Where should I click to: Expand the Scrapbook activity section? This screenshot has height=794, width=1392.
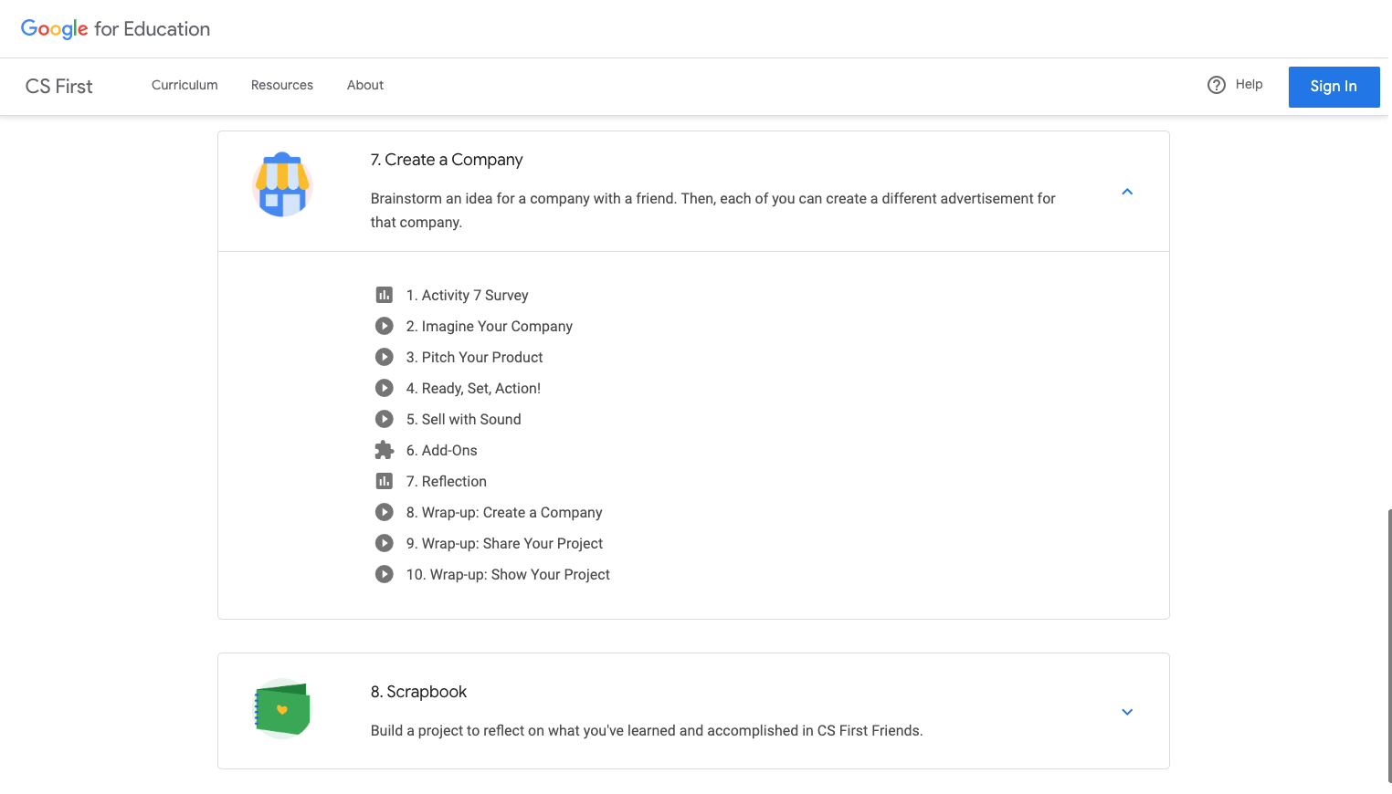pos(1126,712)
